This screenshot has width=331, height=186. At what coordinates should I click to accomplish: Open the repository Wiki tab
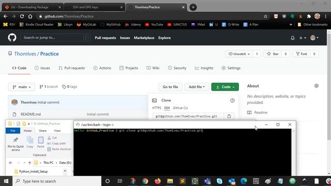[153, 68]
